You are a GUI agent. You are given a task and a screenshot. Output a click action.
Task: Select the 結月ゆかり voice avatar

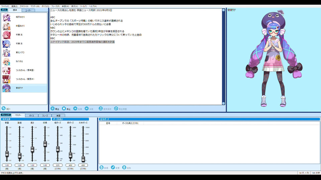pyautogui.click(x=6, y=17)
